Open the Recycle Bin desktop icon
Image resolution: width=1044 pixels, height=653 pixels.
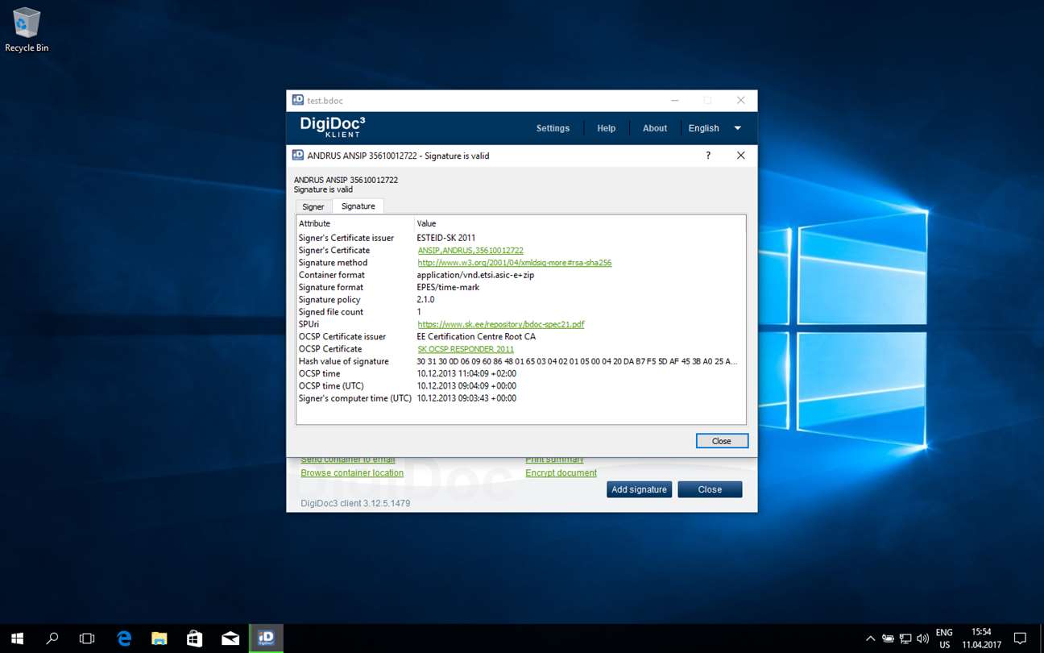tap(27, 30)
